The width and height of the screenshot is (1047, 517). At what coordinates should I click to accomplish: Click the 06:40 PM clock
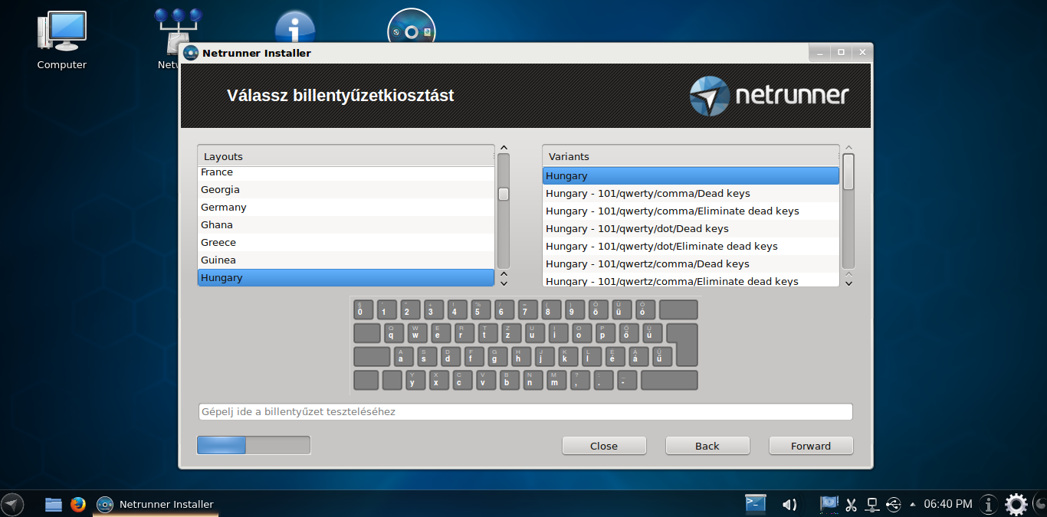coord(948,504)
